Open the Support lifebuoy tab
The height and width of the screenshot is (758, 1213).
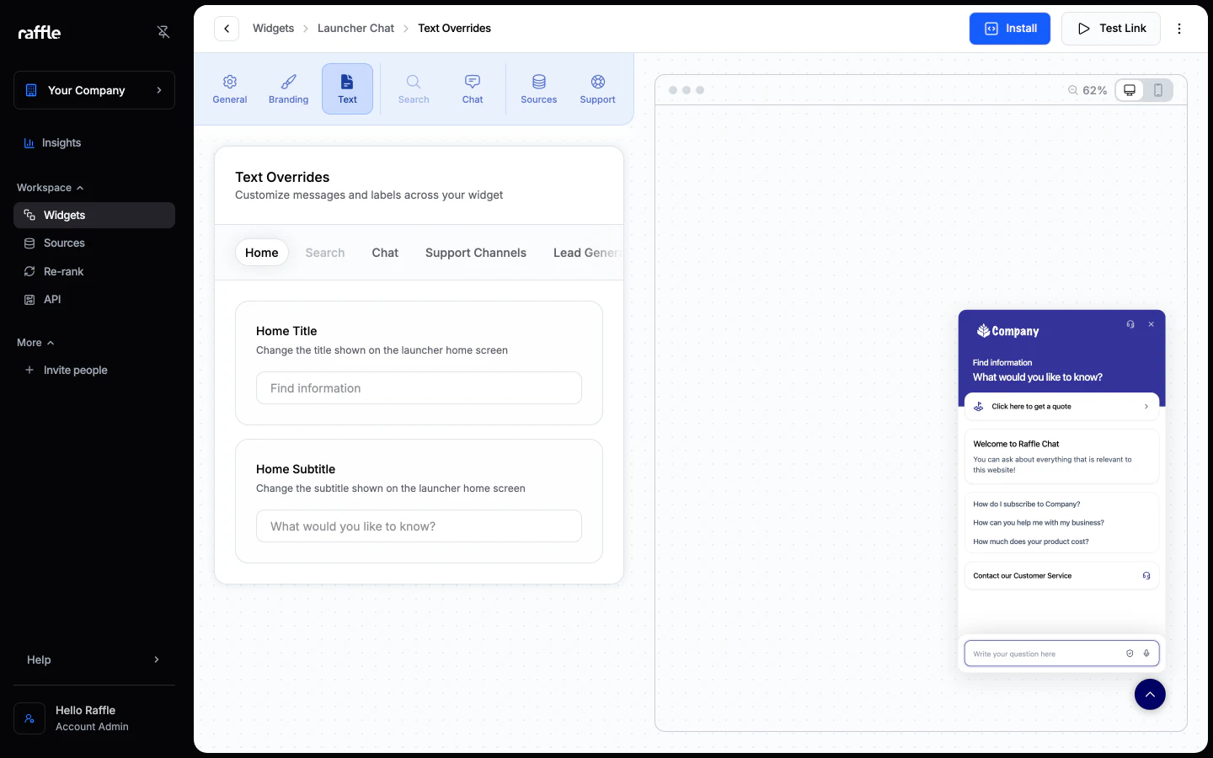point(598,88)
